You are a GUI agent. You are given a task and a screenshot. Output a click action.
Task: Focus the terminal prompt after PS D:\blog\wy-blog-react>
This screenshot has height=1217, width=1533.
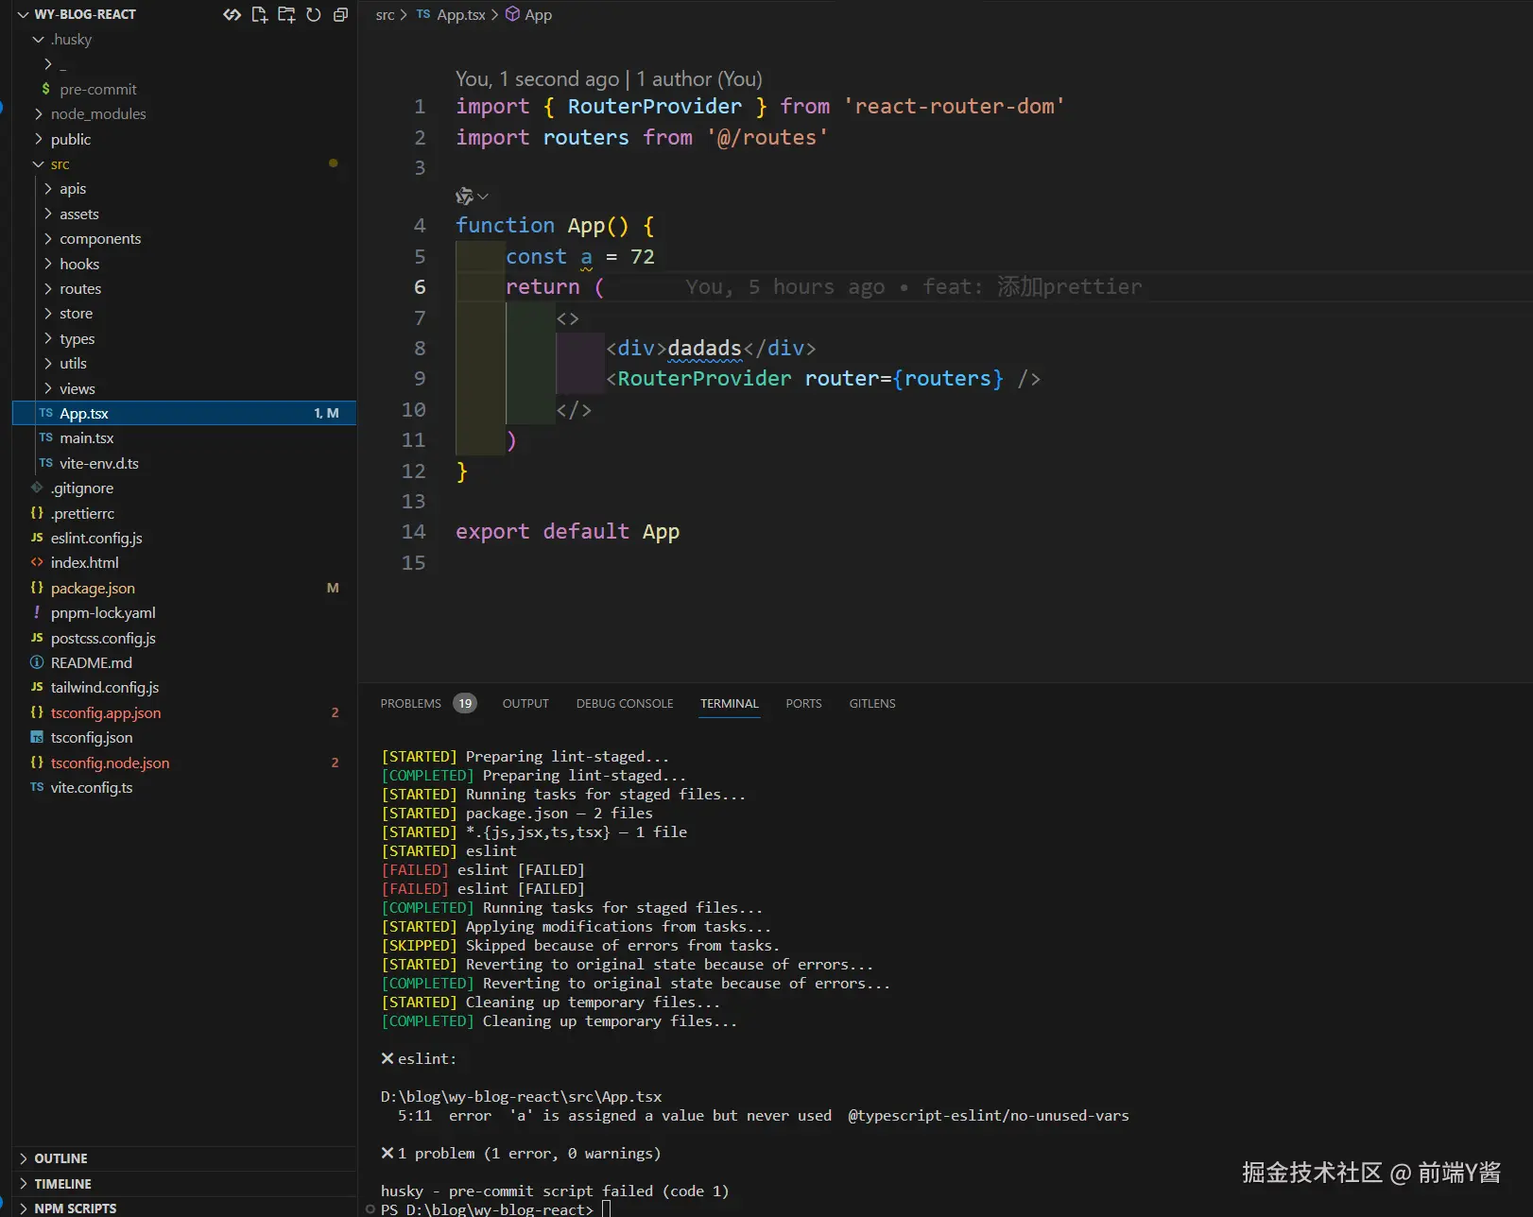point(606,1209)
